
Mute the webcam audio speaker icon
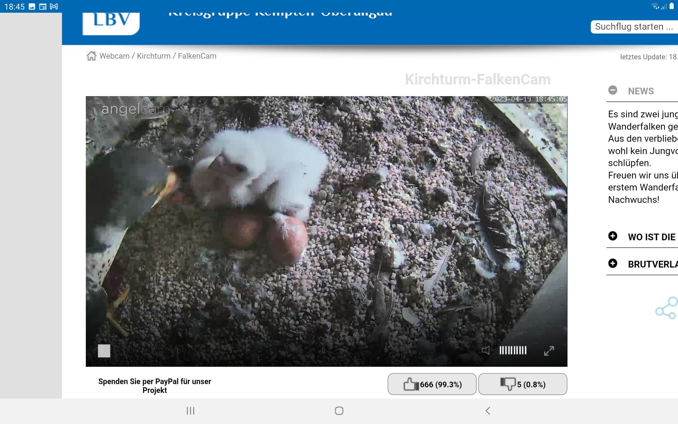(x=486, y=350)
